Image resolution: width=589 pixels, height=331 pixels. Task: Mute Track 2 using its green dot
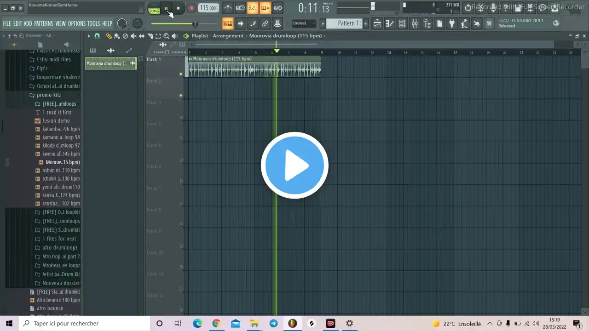click(181, 96)
